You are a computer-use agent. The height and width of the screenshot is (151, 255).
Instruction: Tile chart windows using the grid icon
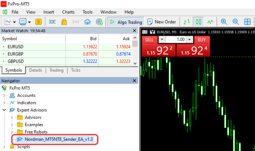tap(248, 22)
